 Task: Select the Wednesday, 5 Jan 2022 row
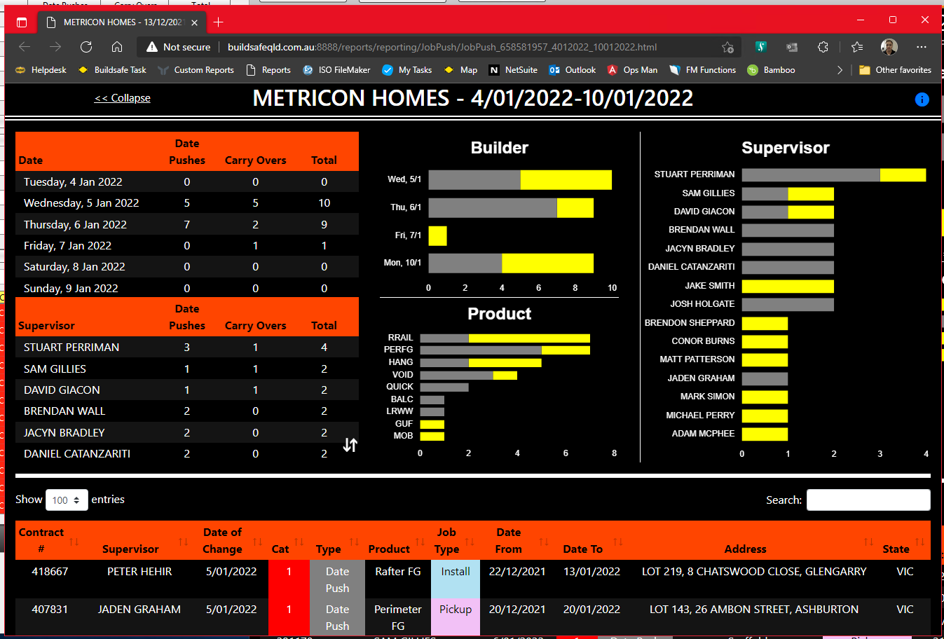187,202
